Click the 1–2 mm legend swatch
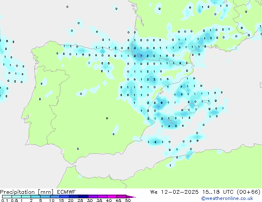Screen dimensions: 262x202 coord(26,197)
